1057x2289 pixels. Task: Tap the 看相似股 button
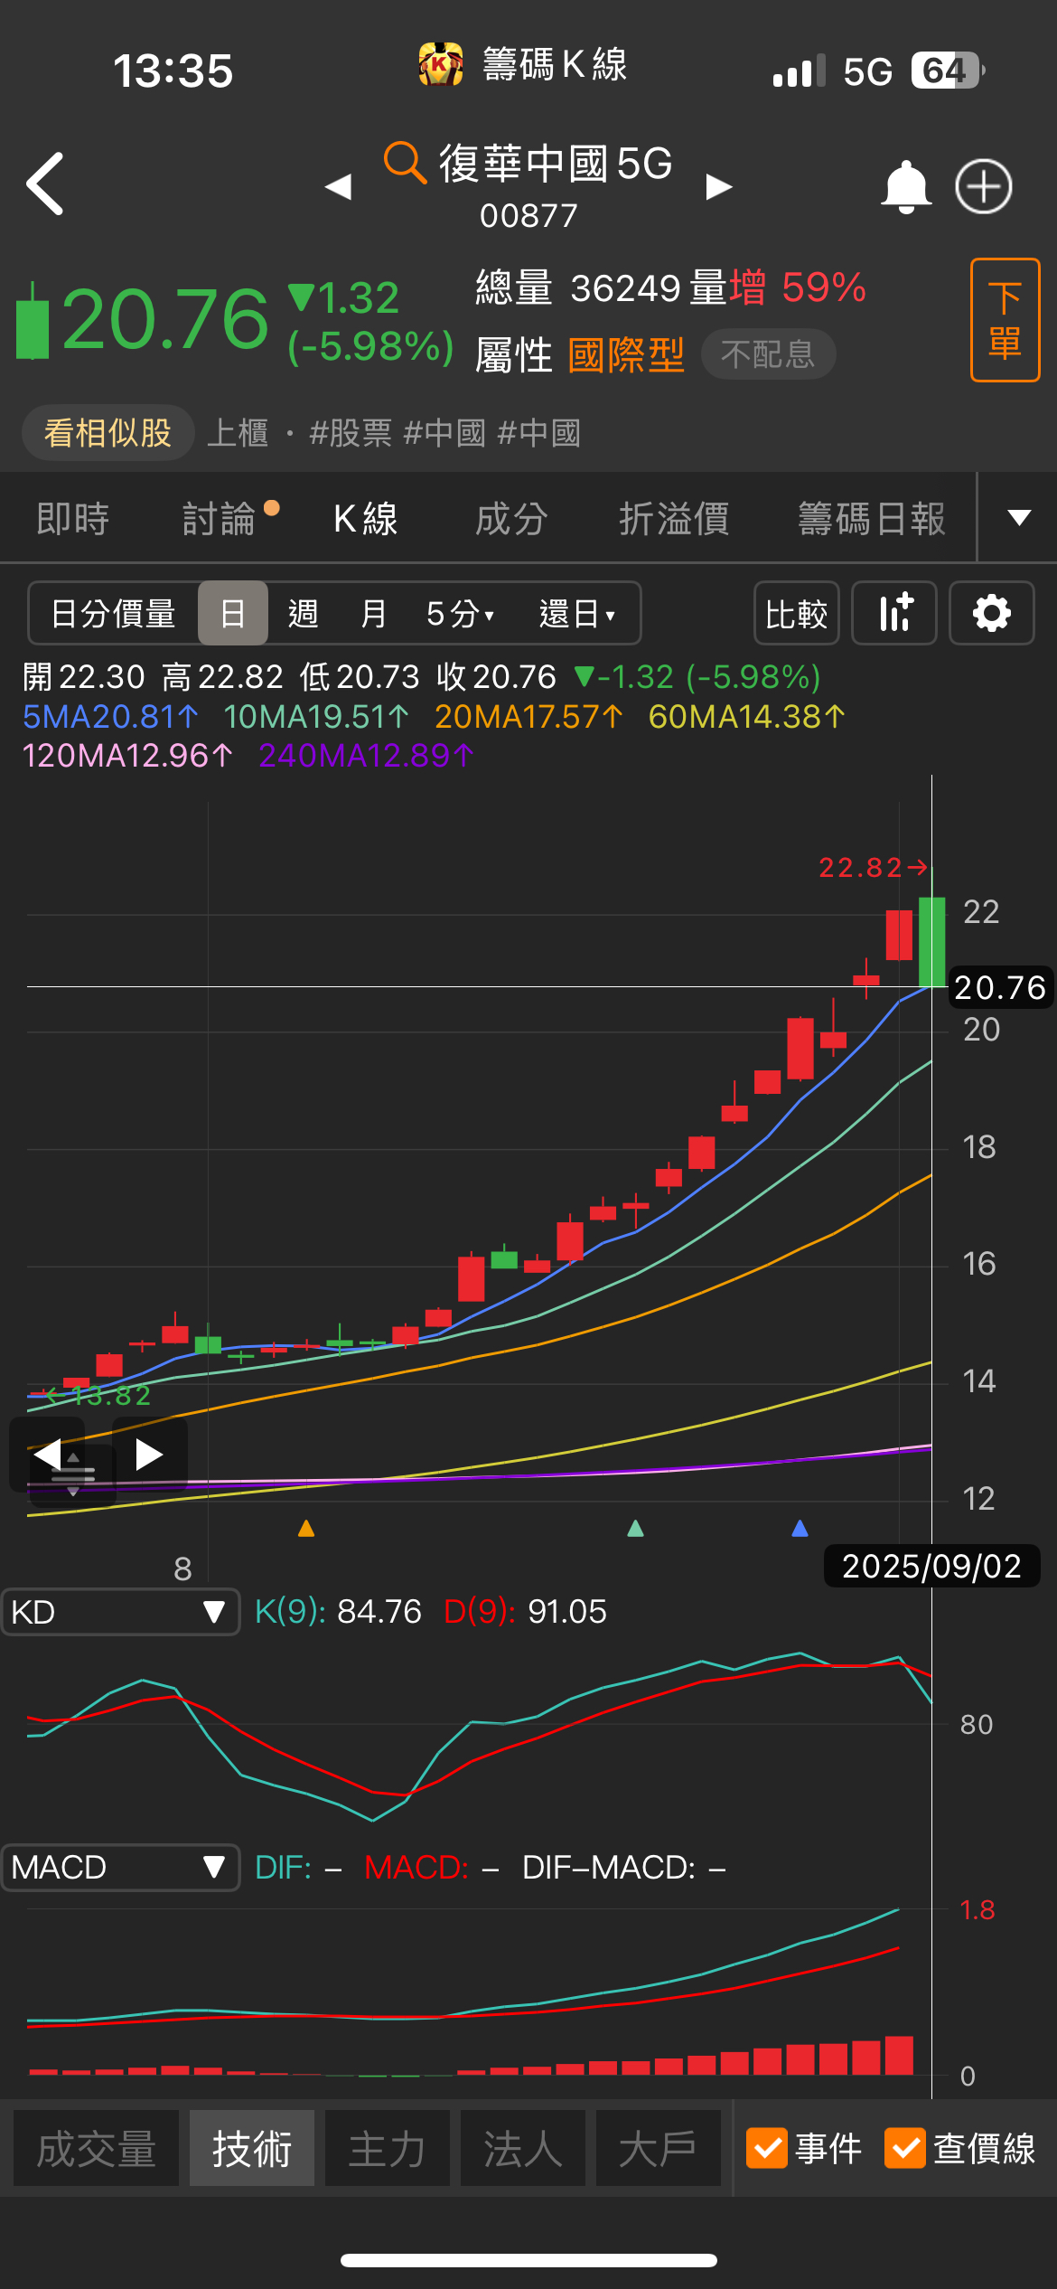pos(108,433)
